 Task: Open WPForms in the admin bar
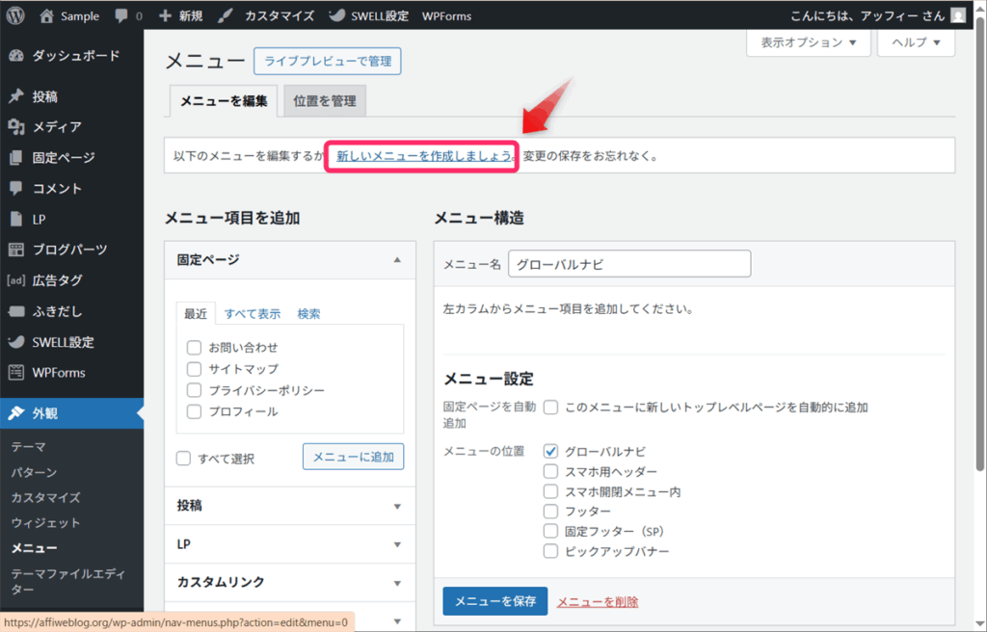[x=446, y=15]
